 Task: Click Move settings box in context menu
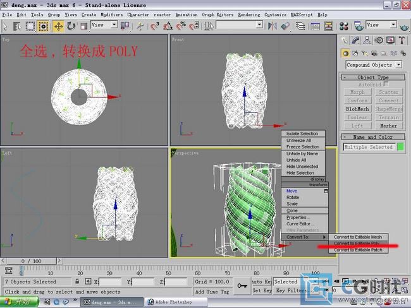(326, 191)
